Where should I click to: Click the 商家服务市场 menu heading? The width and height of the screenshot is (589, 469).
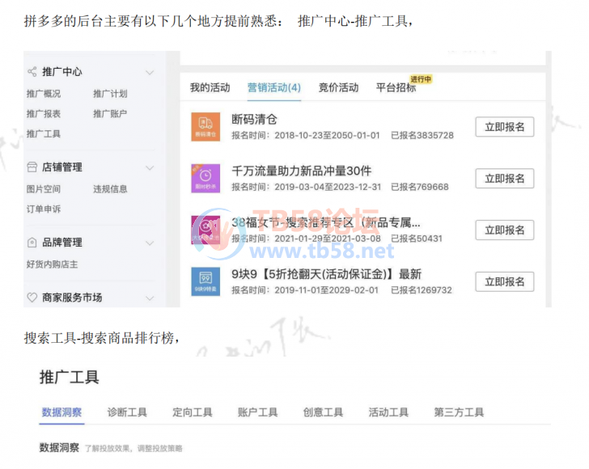72,298
